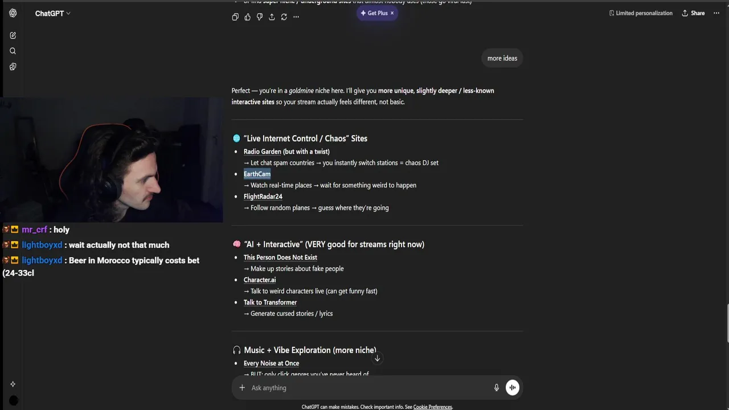The height and width of the screenshot is (410, 729).
Task: Click 'Follow random planes' description line
Action: click(x=316, y=208)
